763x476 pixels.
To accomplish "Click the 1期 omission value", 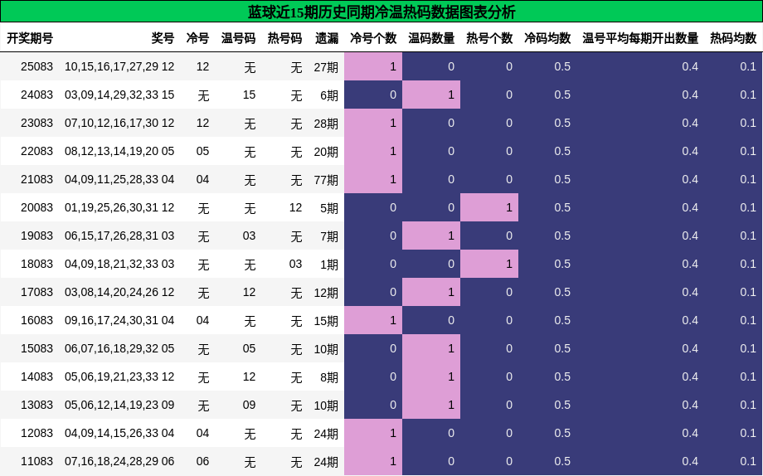I will tap(329, 265).
